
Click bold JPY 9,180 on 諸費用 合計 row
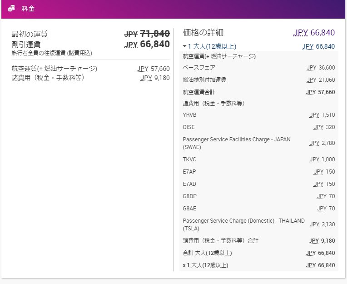pyautogui.click(x=322, y=241)
